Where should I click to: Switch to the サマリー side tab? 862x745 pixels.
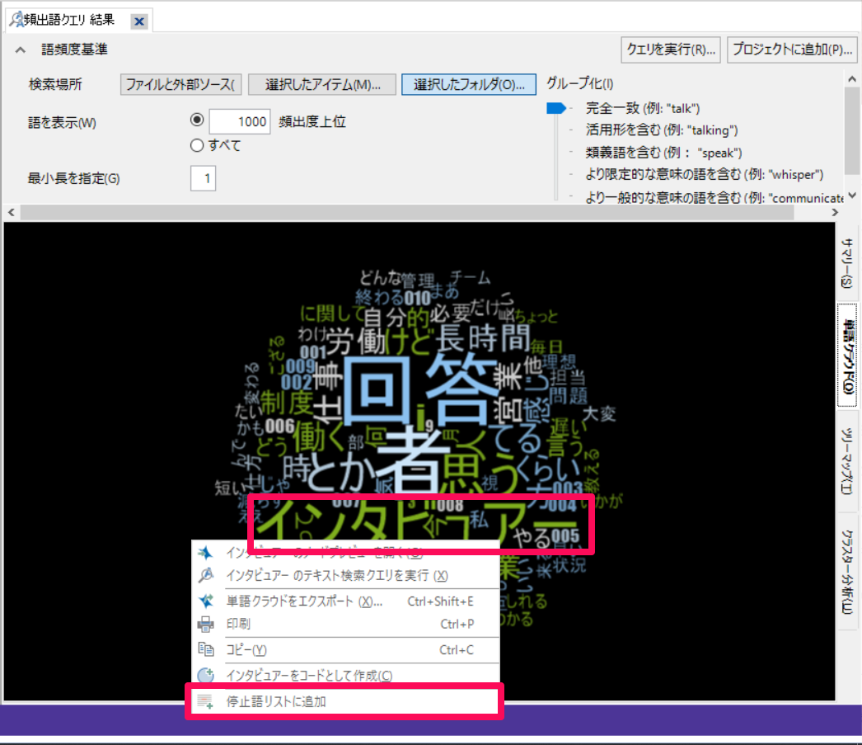click(x=847, y=262)
